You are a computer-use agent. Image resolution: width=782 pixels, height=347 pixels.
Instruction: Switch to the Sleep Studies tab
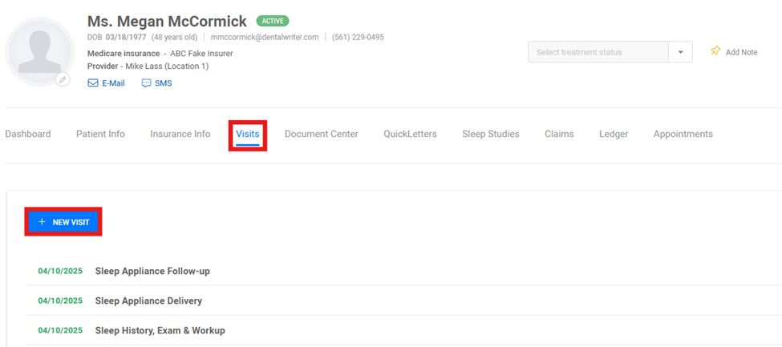pos(491,134)
